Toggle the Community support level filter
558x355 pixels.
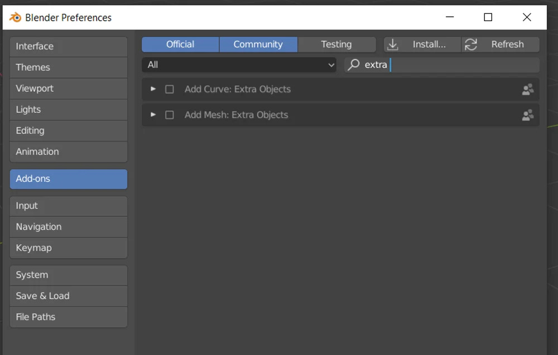tap(258, 45)
